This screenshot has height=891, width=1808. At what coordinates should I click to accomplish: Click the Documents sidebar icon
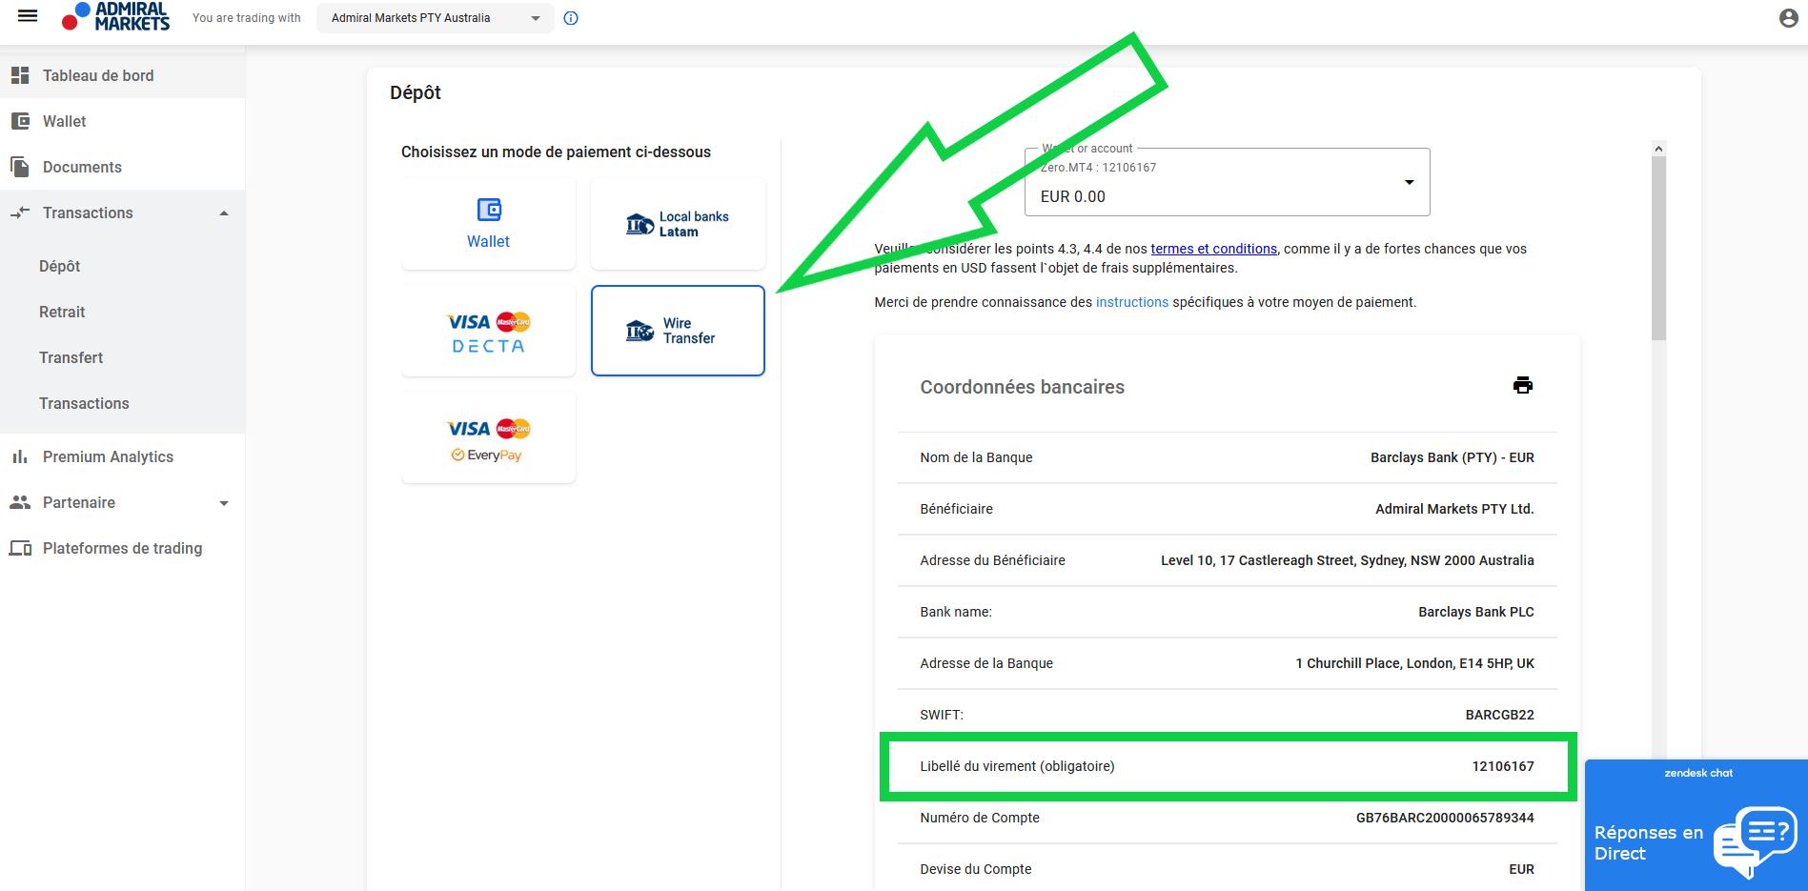coord(20,167)
